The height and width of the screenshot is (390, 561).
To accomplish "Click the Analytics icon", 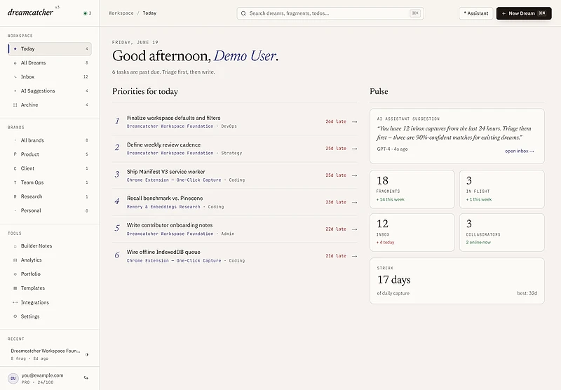I will click(x=15, y=260).
